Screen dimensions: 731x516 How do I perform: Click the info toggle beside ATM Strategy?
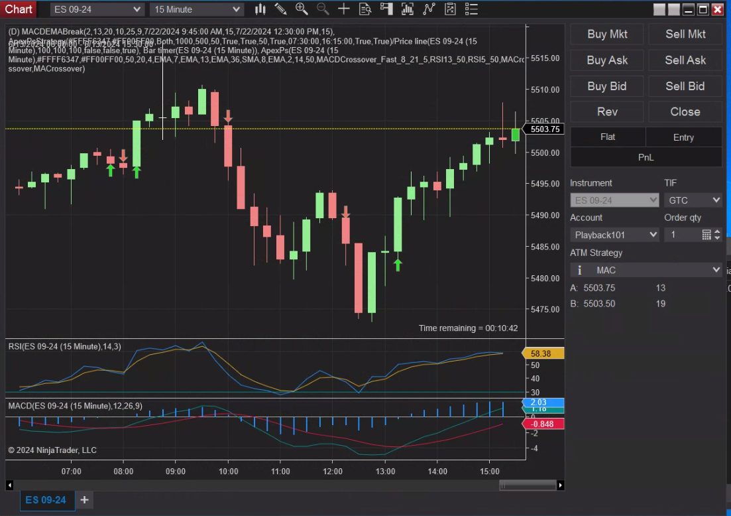(x=579, y=270)
